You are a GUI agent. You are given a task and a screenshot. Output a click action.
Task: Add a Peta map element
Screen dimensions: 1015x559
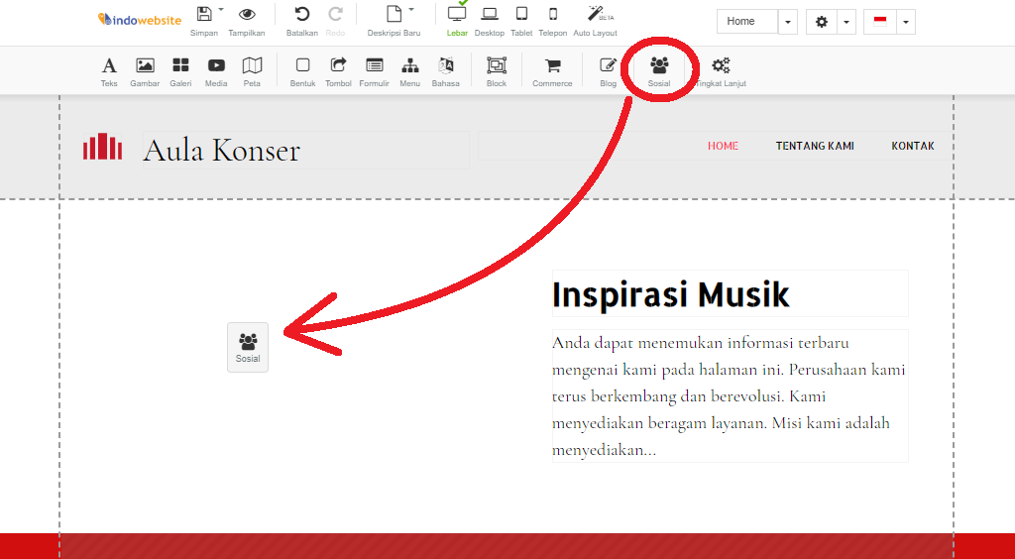coord(252,70)
